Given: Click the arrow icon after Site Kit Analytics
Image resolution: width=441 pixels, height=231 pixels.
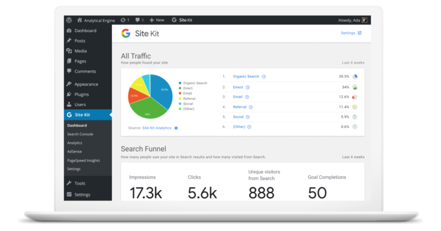Looking at the screenshot, I should click(176, 128).
